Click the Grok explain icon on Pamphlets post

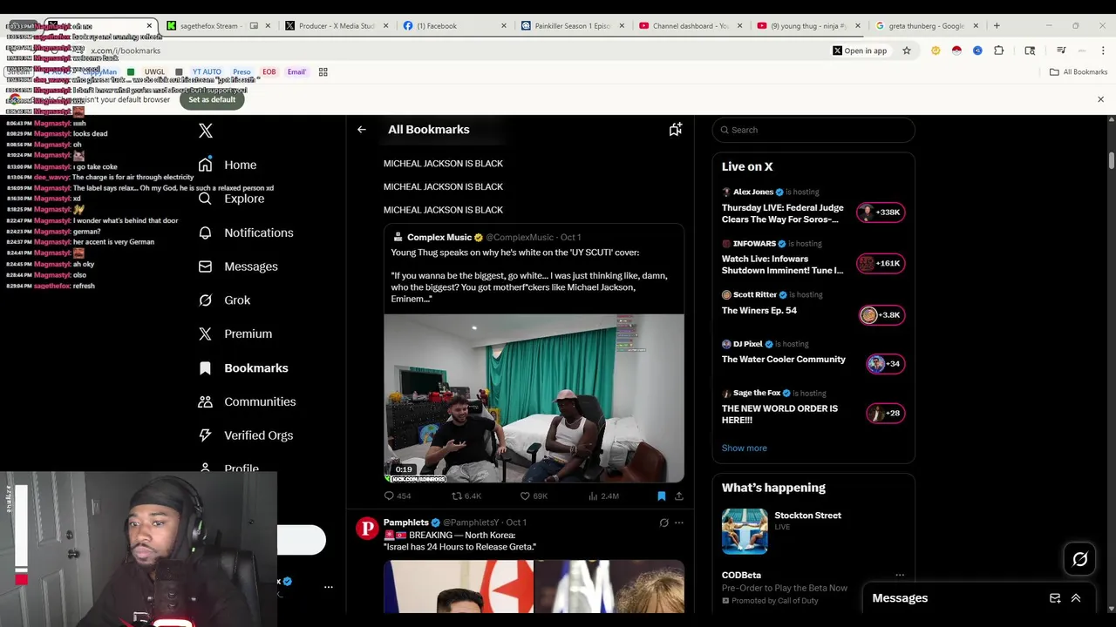[663, 522]
